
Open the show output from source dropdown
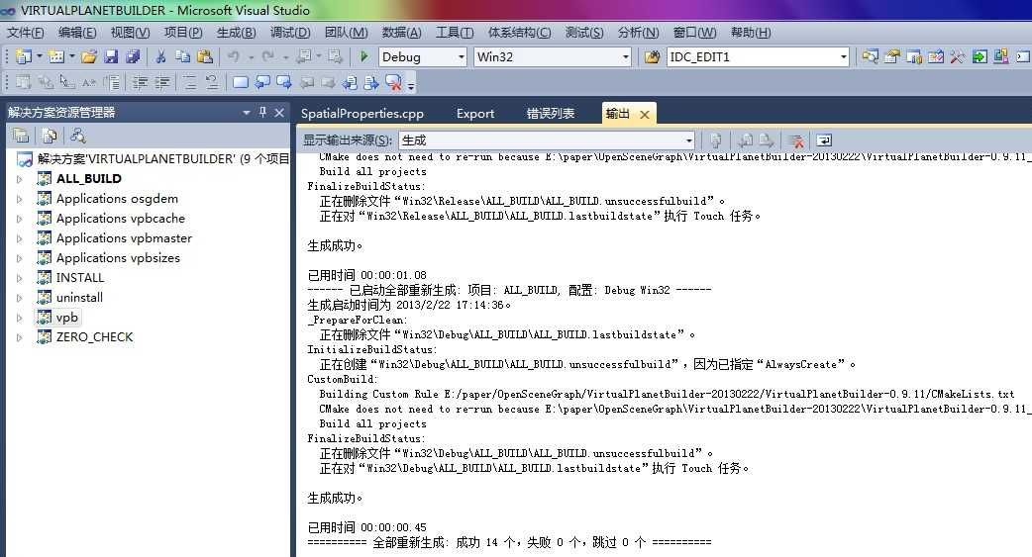[x=688, y=140]
